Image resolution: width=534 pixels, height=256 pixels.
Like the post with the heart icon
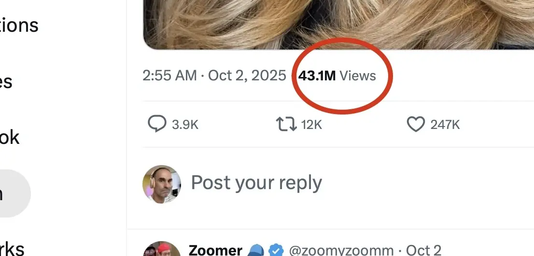415,124
